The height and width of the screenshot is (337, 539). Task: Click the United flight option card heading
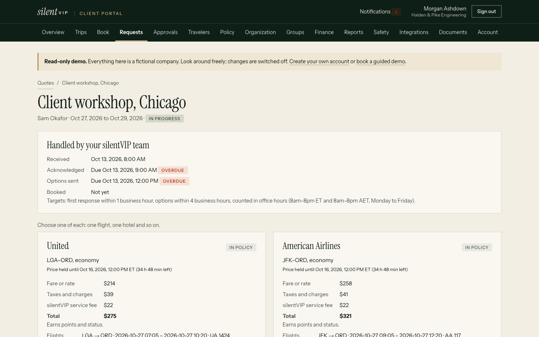(x=58, y=246)
